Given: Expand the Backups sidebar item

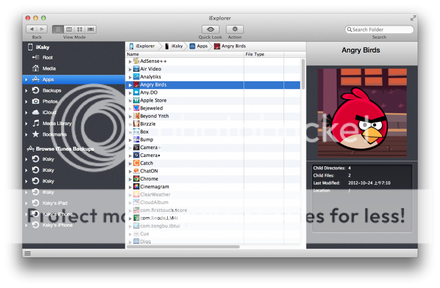Looking at the screenshot, I should point(27,91).
